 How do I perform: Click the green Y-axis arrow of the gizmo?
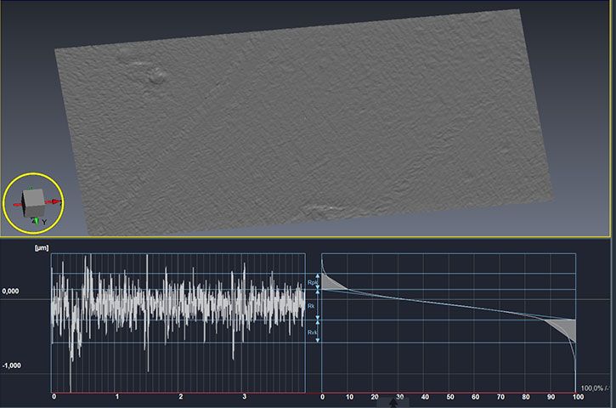[35, 221]
